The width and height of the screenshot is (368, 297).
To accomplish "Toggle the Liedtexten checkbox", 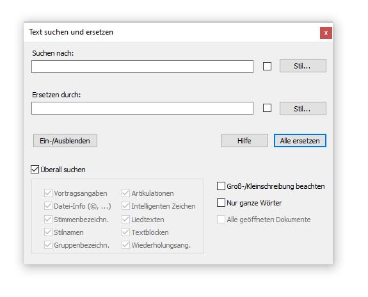I will click(x=125, y=220).
